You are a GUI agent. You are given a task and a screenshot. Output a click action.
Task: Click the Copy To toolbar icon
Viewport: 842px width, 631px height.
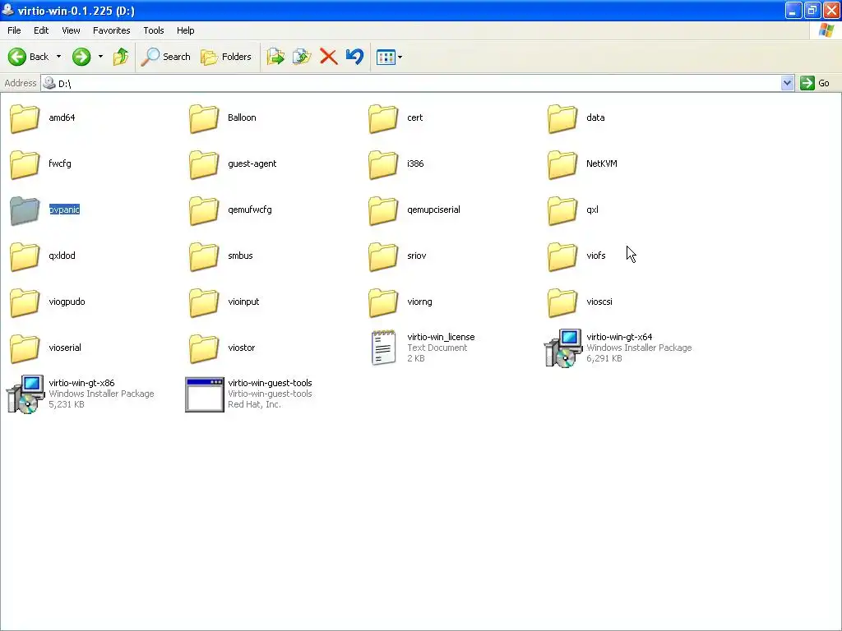(x=302, y=57)
